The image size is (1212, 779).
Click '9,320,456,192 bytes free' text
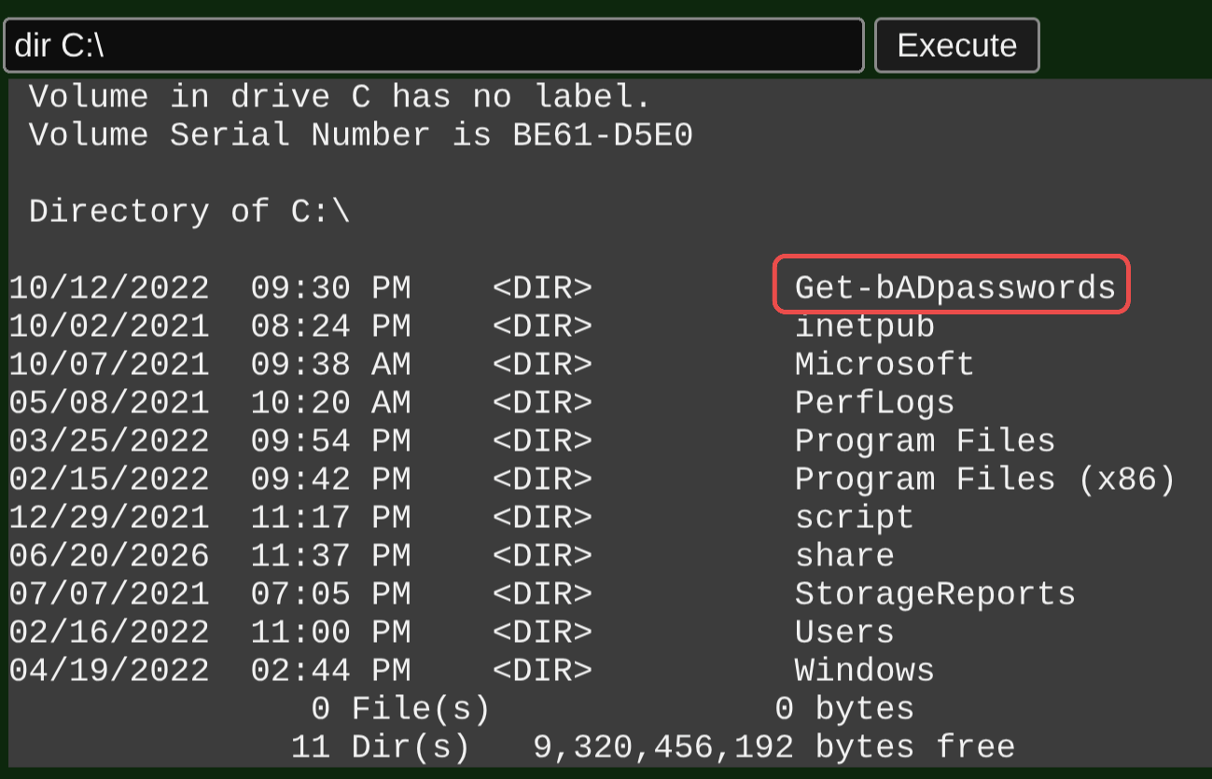coord(774,746)
